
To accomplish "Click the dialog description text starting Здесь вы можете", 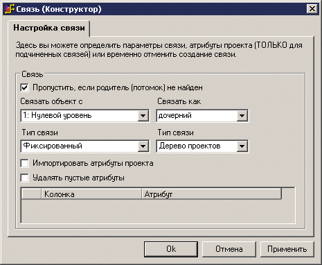I will coord(159,50).
